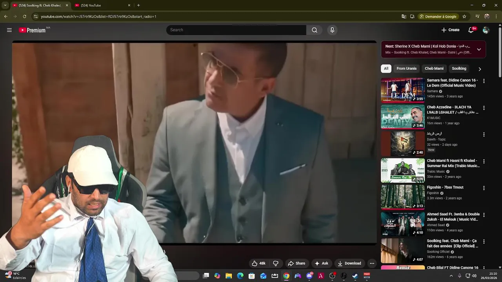Reload the page in Chrome
This screenshot has height=282, width=502.
click(x=24, y=16)
